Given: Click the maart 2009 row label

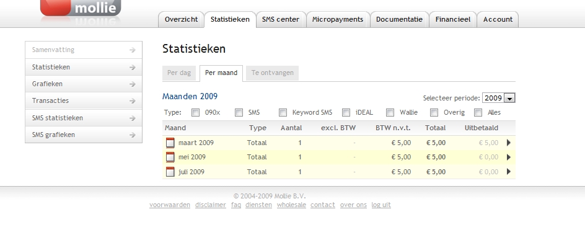Looking at the screenshot, I should 196,143.
